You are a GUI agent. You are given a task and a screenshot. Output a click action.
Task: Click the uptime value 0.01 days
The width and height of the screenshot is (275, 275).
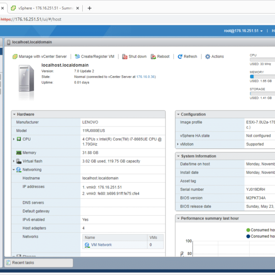click(x=81, y=82)
